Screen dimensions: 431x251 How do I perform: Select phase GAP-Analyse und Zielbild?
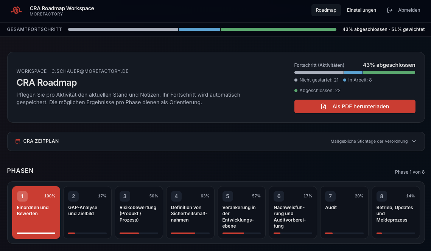(87, 213)
